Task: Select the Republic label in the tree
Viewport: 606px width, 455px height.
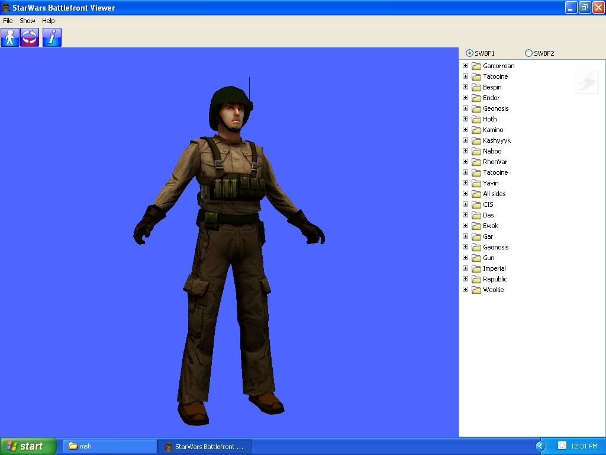Action: (495, 279)
